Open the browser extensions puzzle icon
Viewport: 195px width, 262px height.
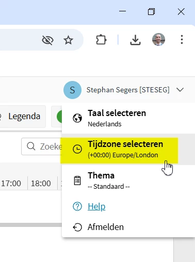tap(101, 40)
